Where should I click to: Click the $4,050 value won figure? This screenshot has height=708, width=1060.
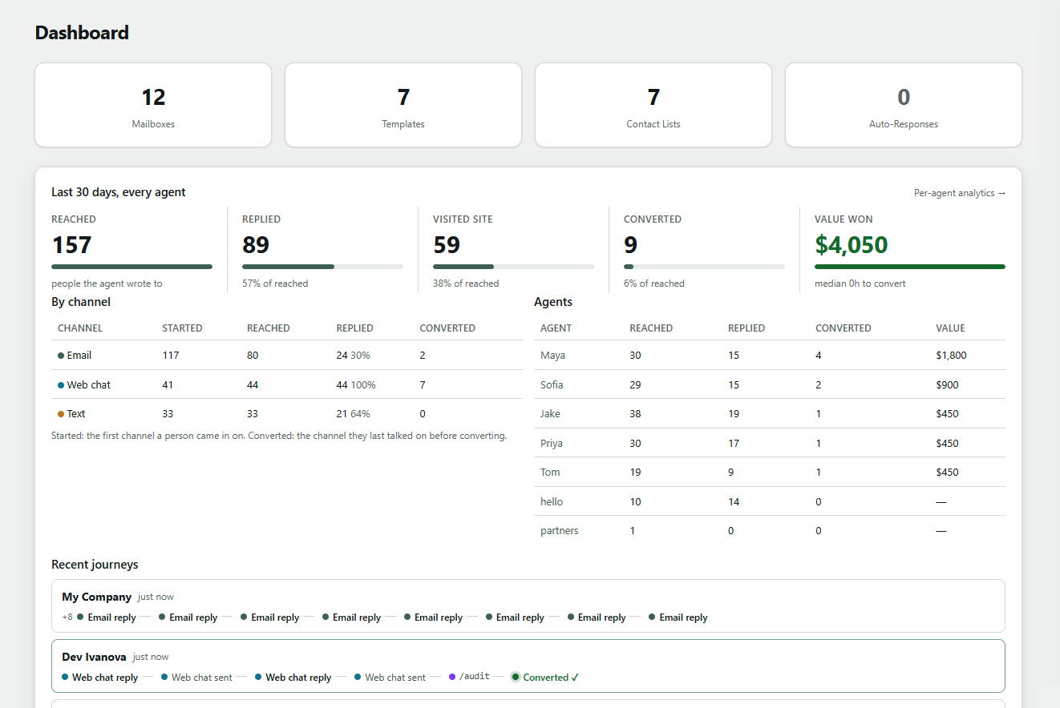[x=851, y=244]
